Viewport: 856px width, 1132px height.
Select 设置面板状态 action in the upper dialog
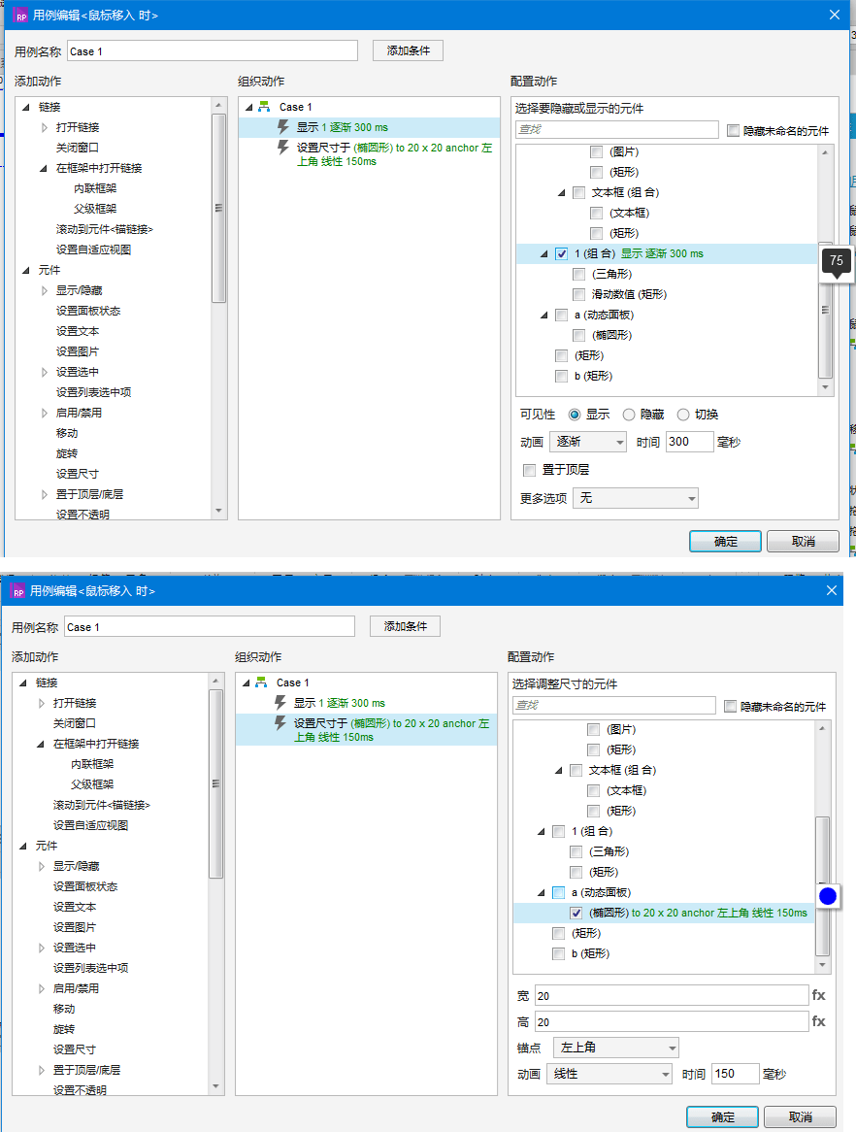[87, 311]
